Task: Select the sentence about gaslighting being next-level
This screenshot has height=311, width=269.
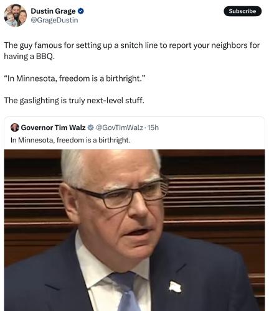Action: pos(74,101)
